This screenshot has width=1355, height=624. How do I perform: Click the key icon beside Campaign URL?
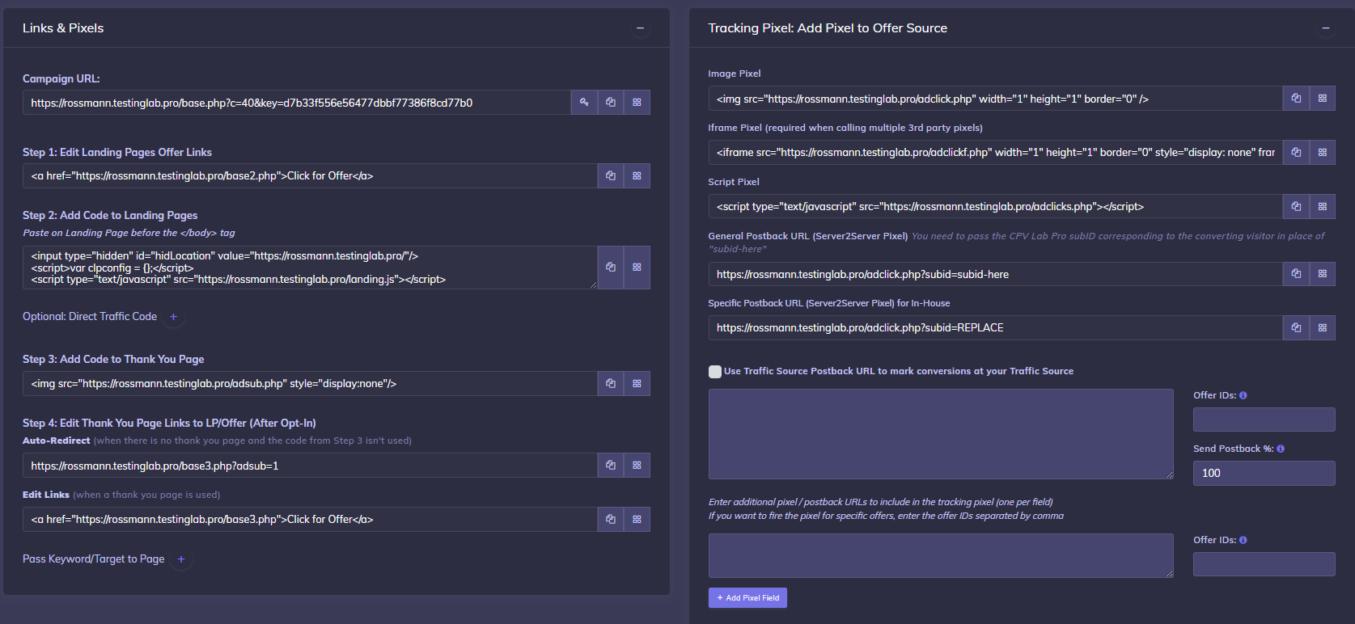coord(584,103)
